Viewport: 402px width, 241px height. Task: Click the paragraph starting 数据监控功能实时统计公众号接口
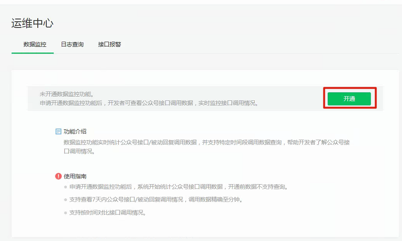206,147
